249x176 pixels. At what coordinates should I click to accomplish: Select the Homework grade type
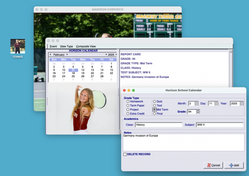coord(128,102)
